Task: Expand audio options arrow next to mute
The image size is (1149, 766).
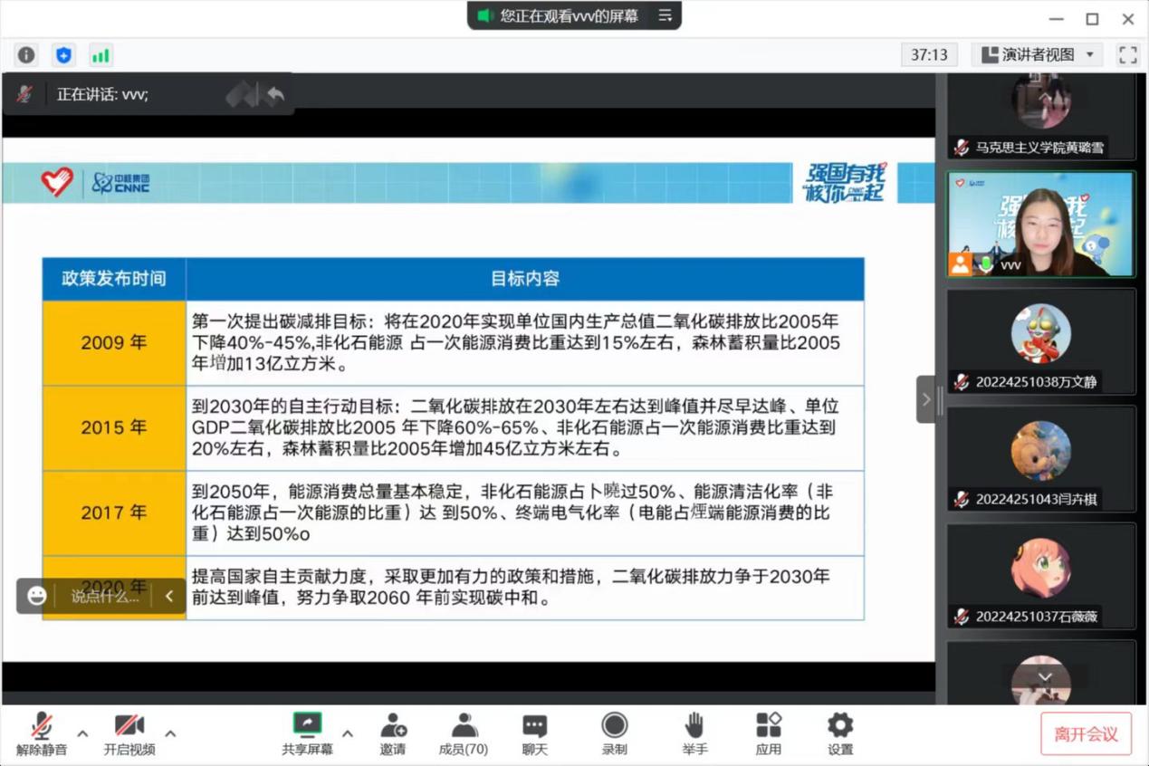Action: tap(82, 733)
